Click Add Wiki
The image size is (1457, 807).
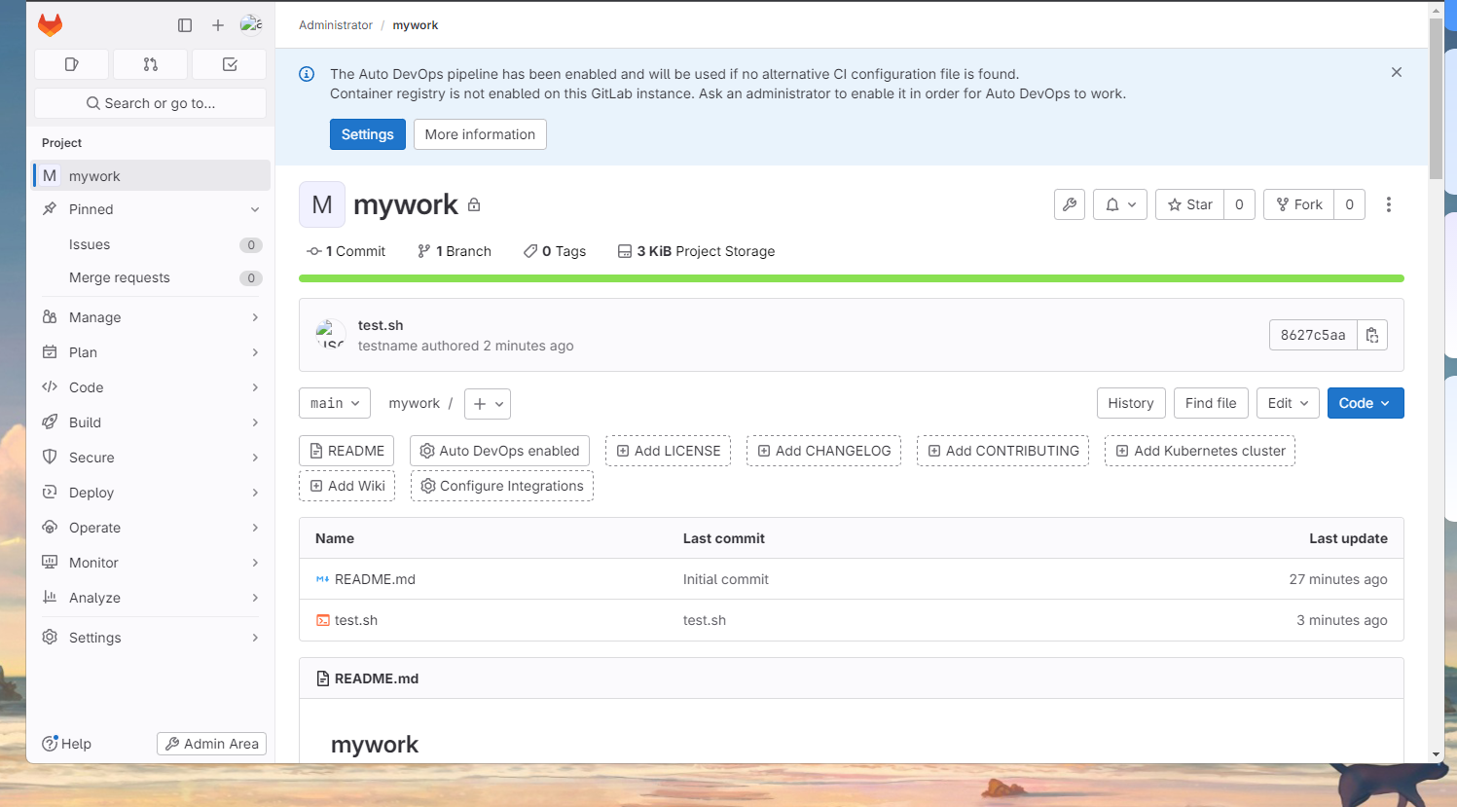[x=346, y=486]
